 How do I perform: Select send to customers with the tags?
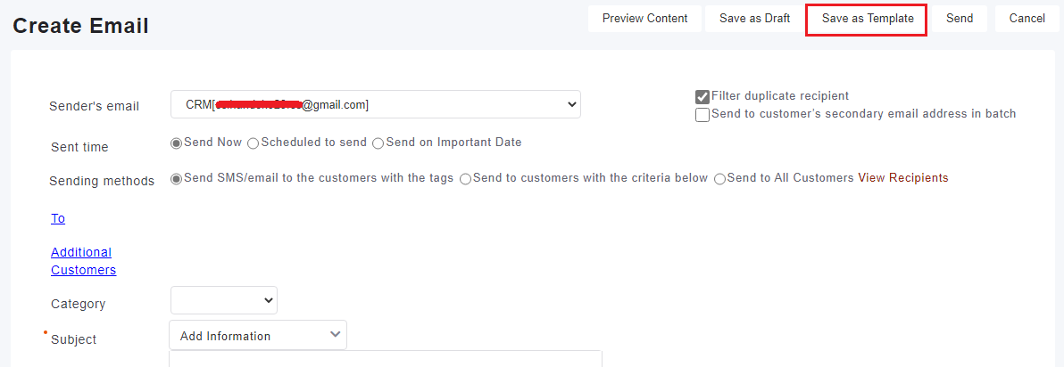pos(177,179)
